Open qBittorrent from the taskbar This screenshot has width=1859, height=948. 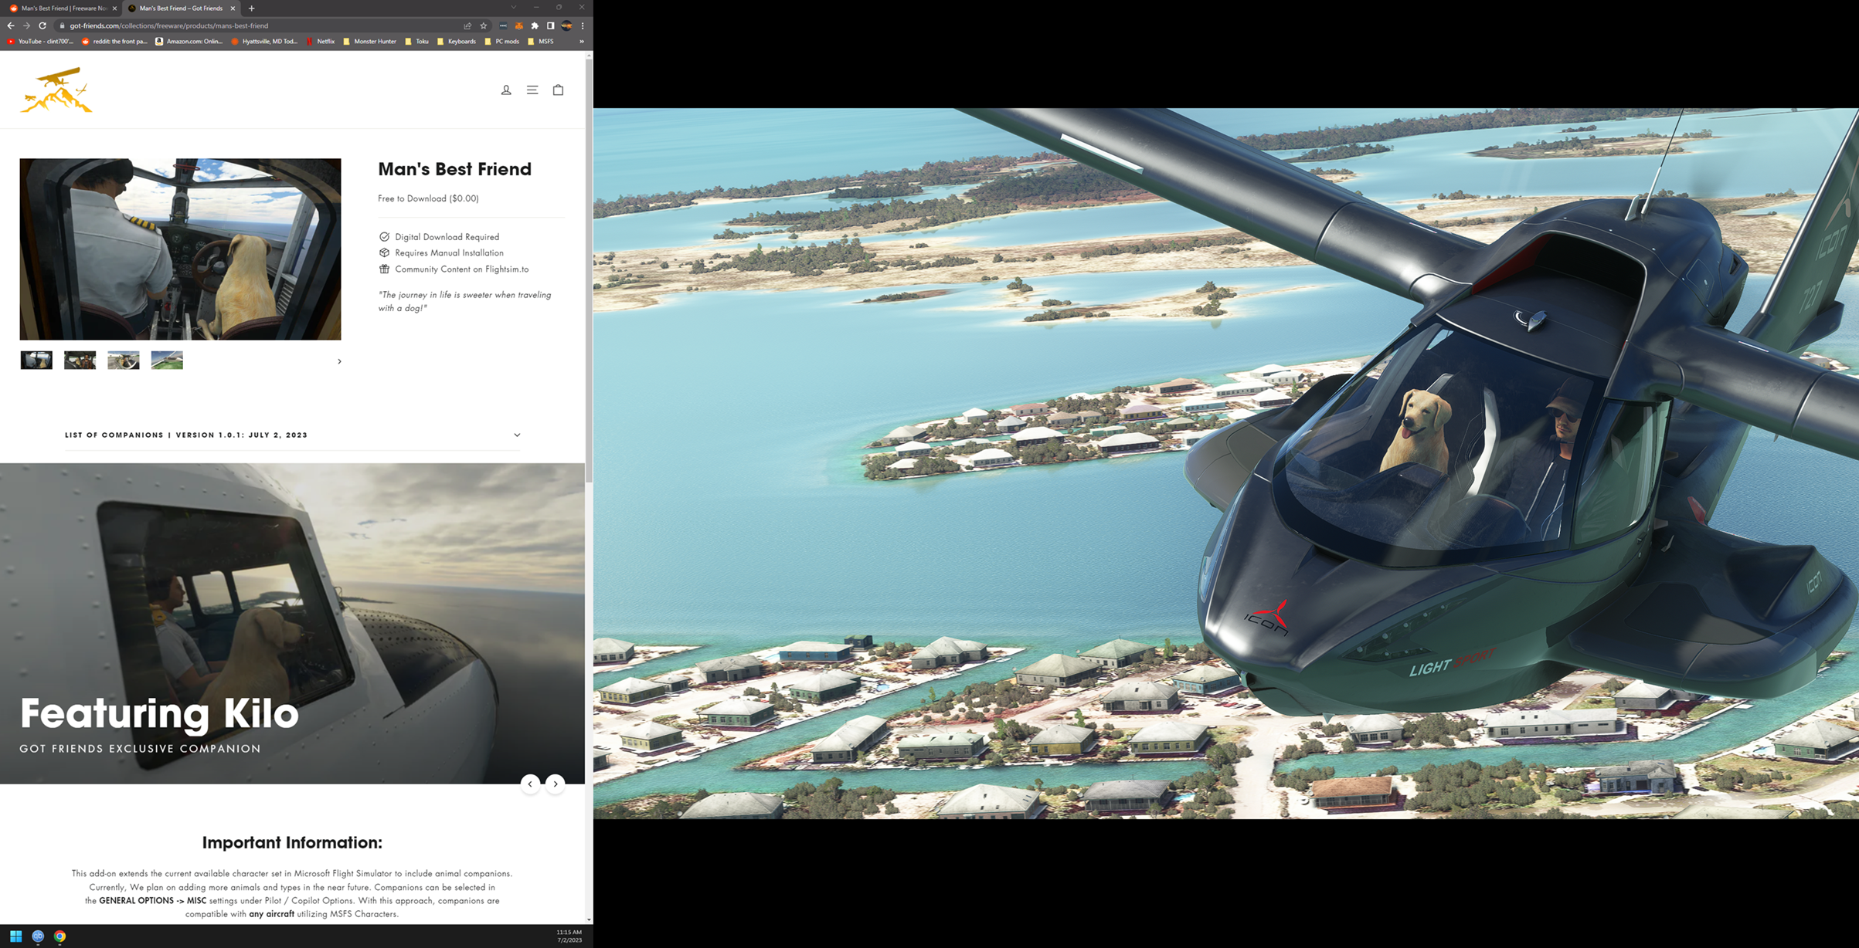(38, 936)
